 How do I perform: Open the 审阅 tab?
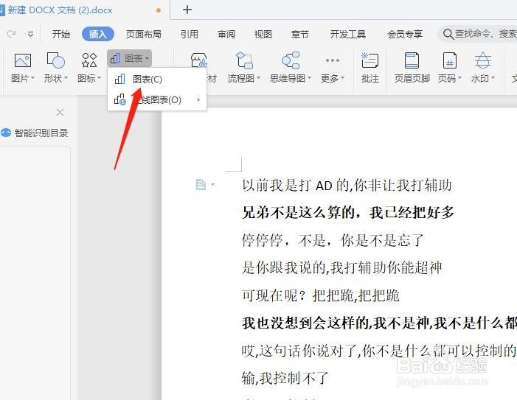coord(226,34)
